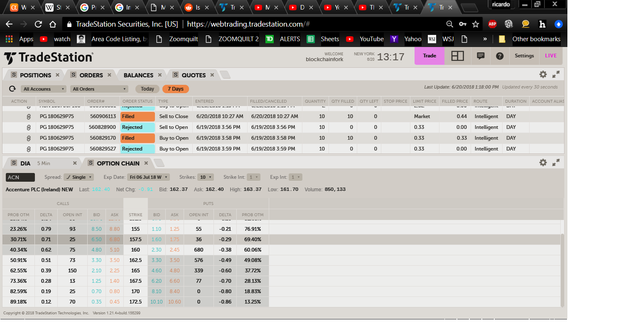Click the help question mark icon
This screenshot has width=643, height=326.
[500, 56]
